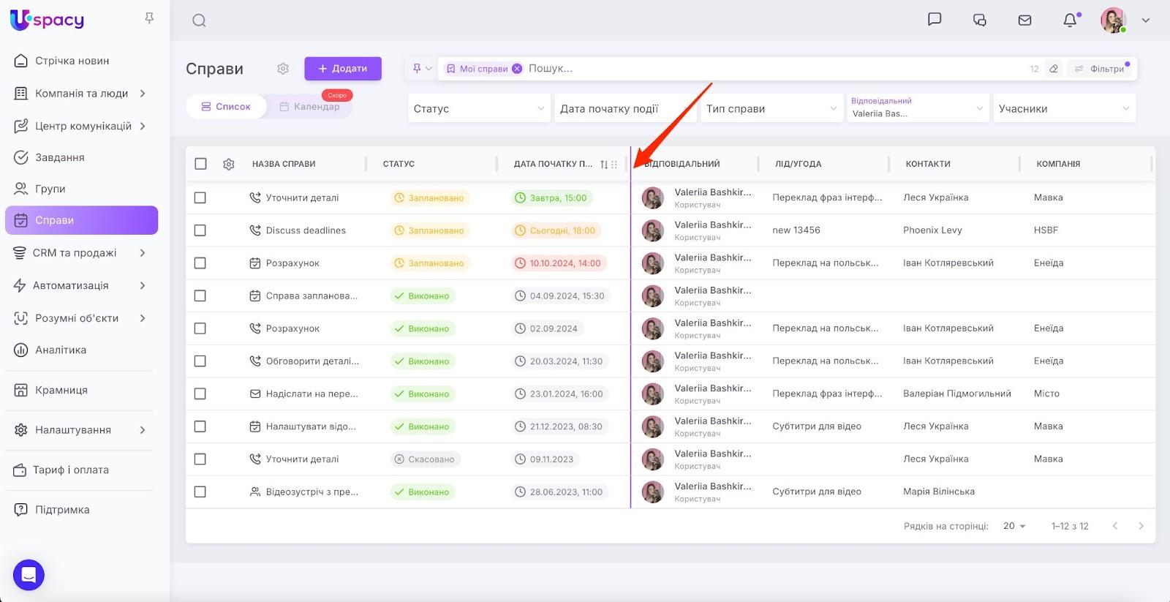This screenshot has height=602, width=1170.
Task: Open the pinned filters dropdown icon
Action: pos(422,69)
